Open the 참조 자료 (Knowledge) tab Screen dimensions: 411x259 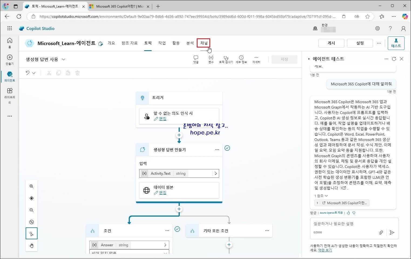[x=130, y=43]
